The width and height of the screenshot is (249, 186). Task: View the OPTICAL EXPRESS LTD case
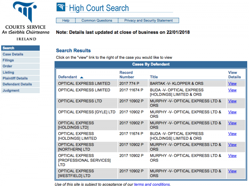pos(232,101)
